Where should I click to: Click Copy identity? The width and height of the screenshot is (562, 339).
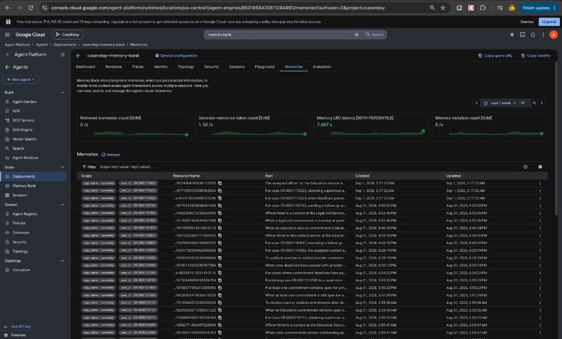tap(536, 56)
